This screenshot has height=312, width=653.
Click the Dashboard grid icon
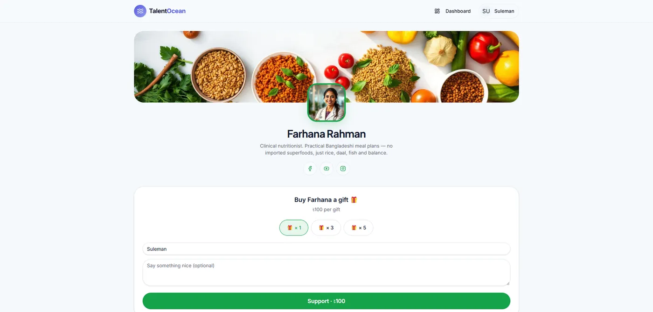click(x=437, y=11)
